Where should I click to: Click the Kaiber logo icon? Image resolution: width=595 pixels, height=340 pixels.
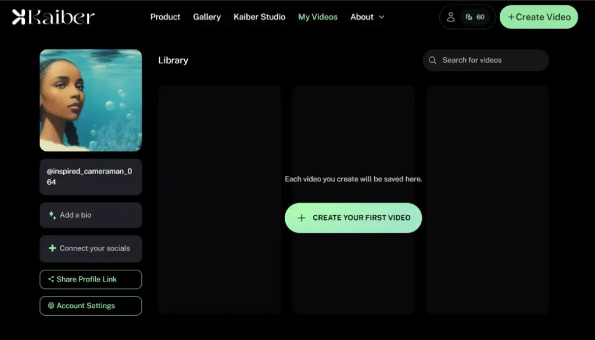(x=17, y=16)
